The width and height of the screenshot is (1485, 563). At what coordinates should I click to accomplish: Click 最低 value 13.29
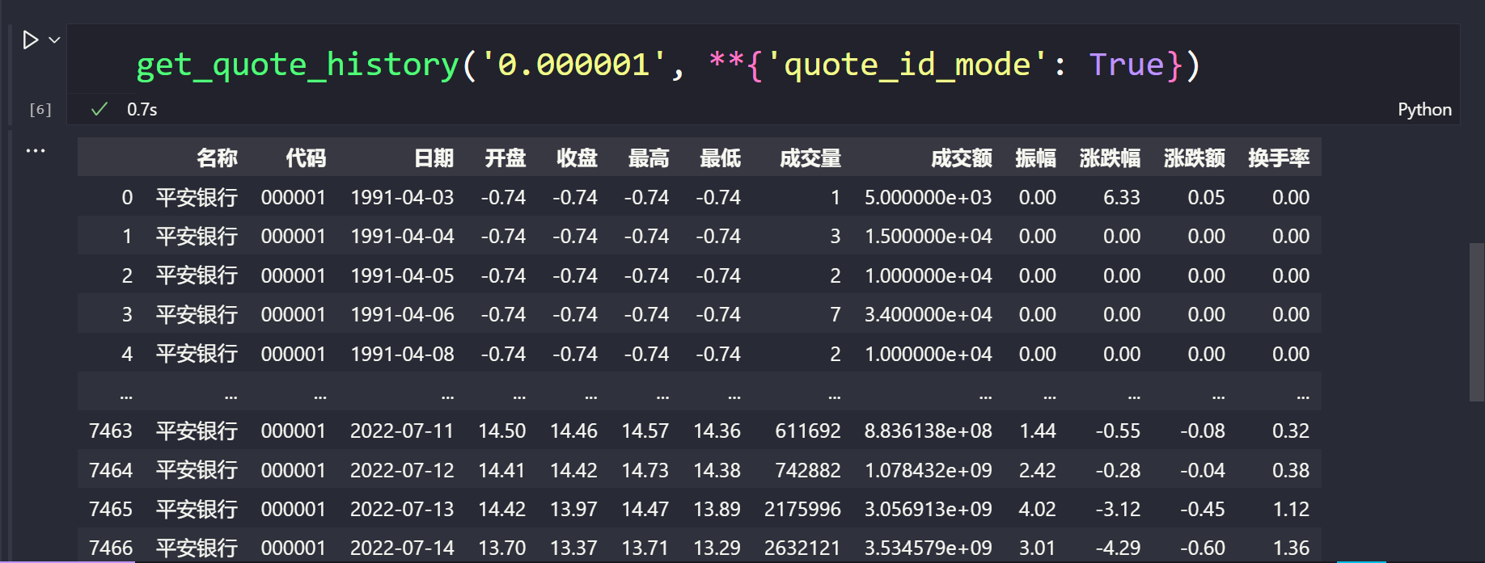pyautogui.click(x=717, y=548)
